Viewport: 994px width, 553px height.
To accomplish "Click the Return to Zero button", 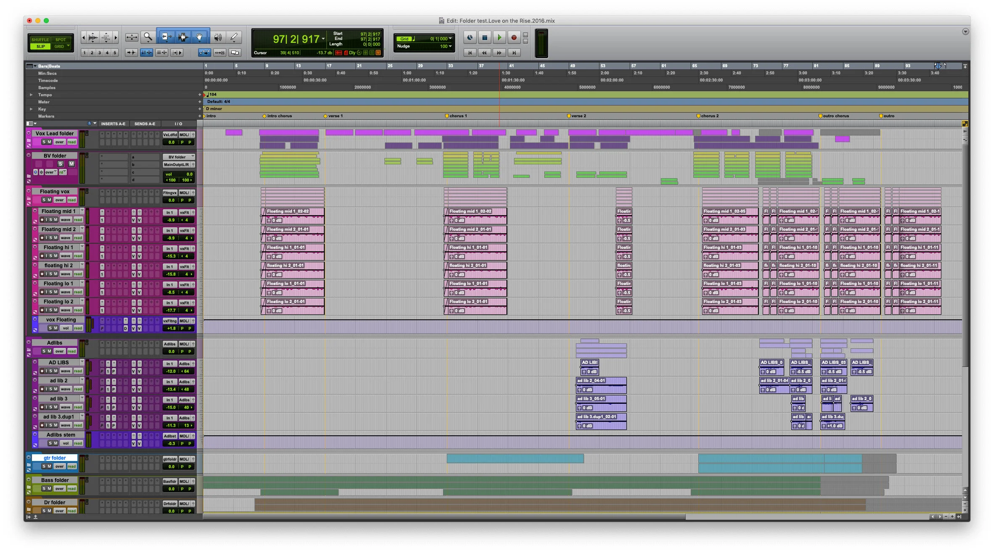I will 470,53.
